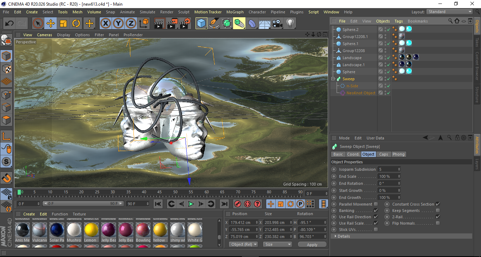
Task: Select Landscape.1 in Object Manager
Action: pyautogui.click(x=354, y=65)
